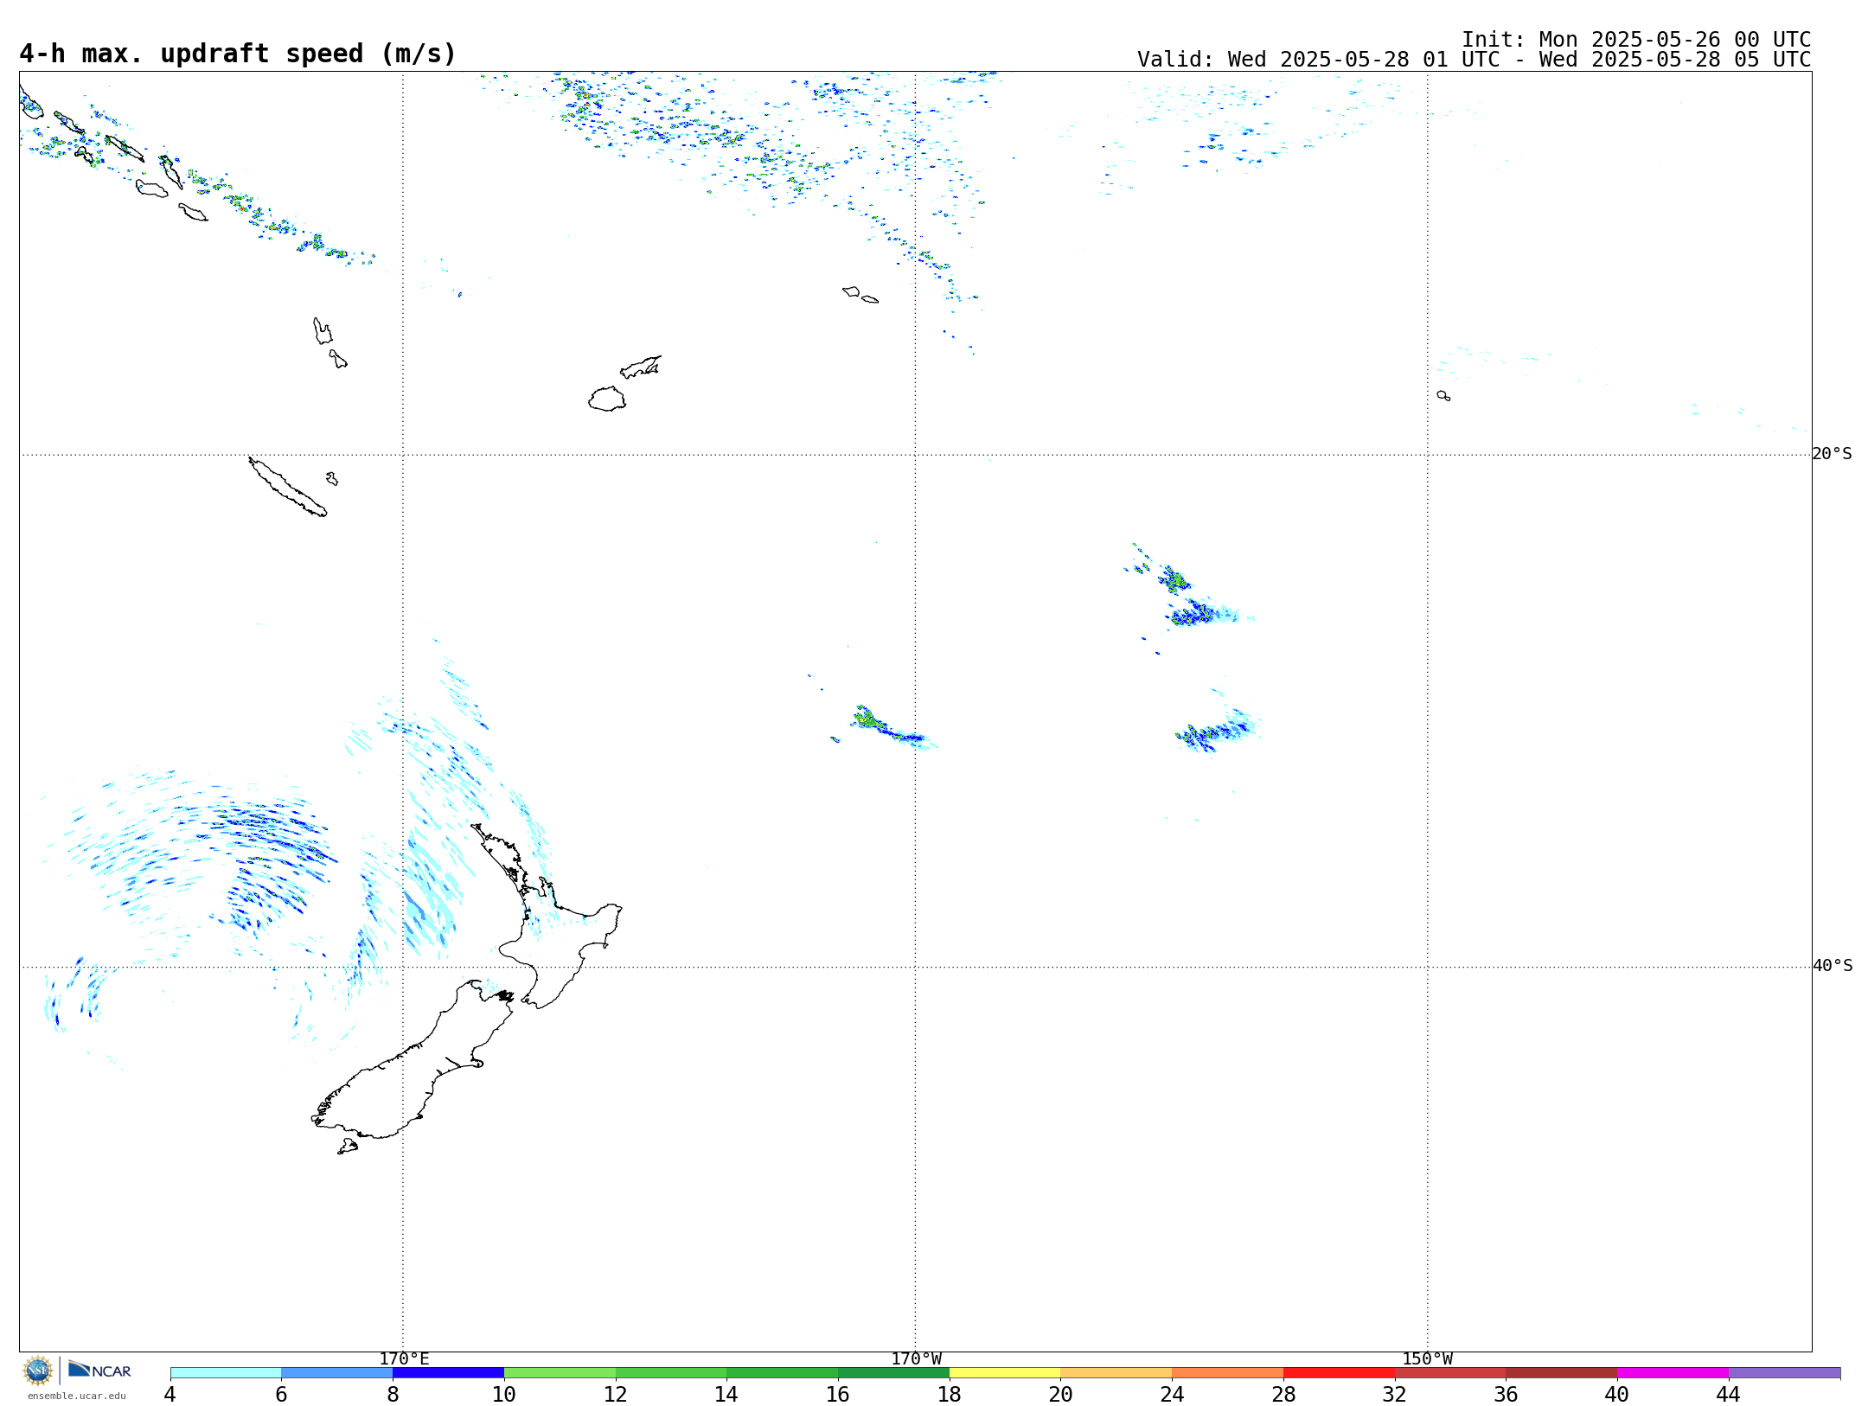The image size is (1868, 1406).
Task: Click the colorbar tick label 4
Action: 170,1394
